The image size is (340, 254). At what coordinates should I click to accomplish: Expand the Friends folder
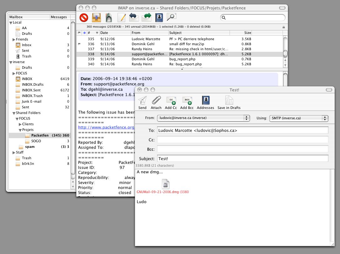pyautogui.click(x=14, y=40)
